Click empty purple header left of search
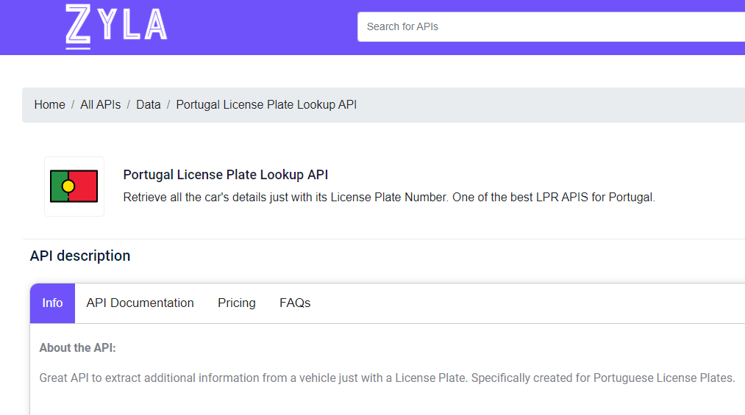This screenshot has width=745, height=415. (x=261, y=26)
